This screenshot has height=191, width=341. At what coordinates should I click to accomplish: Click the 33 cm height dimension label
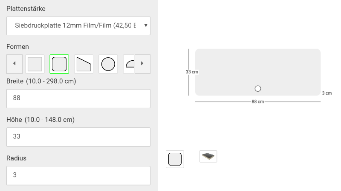pyautogui.click(x=192, y=72)
